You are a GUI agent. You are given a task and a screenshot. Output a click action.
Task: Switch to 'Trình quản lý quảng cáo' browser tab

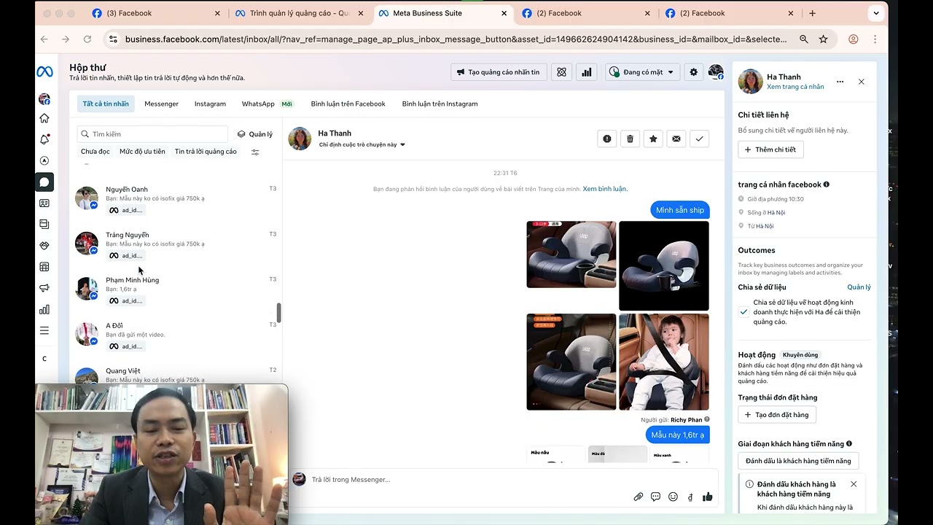click(300, 13)
